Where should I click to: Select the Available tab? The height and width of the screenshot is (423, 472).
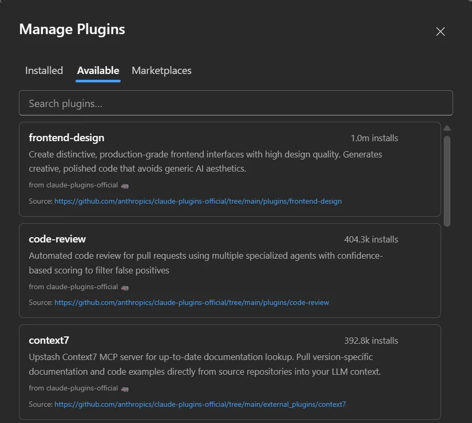click(98, 70)
